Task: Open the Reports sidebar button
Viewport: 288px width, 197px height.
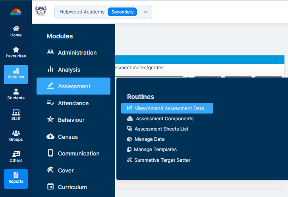Action: coord(16,179)
